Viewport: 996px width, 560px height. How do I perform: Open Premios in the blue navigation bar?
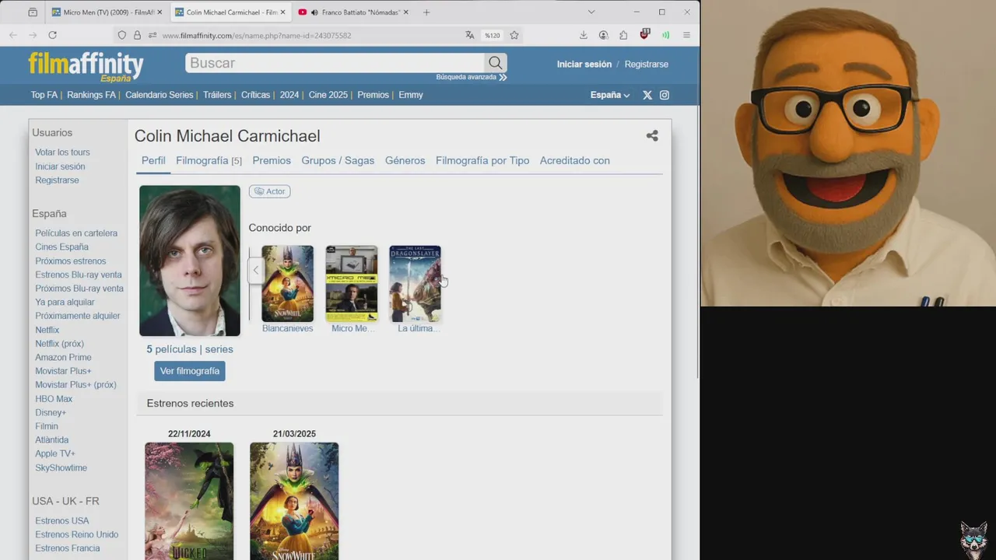(373, 95)
